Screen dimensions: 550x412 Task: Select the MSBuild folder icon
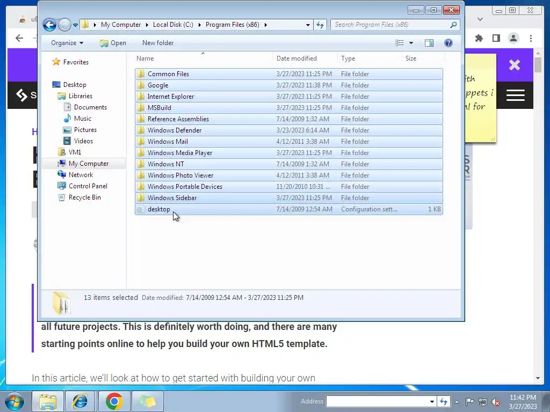141,107
